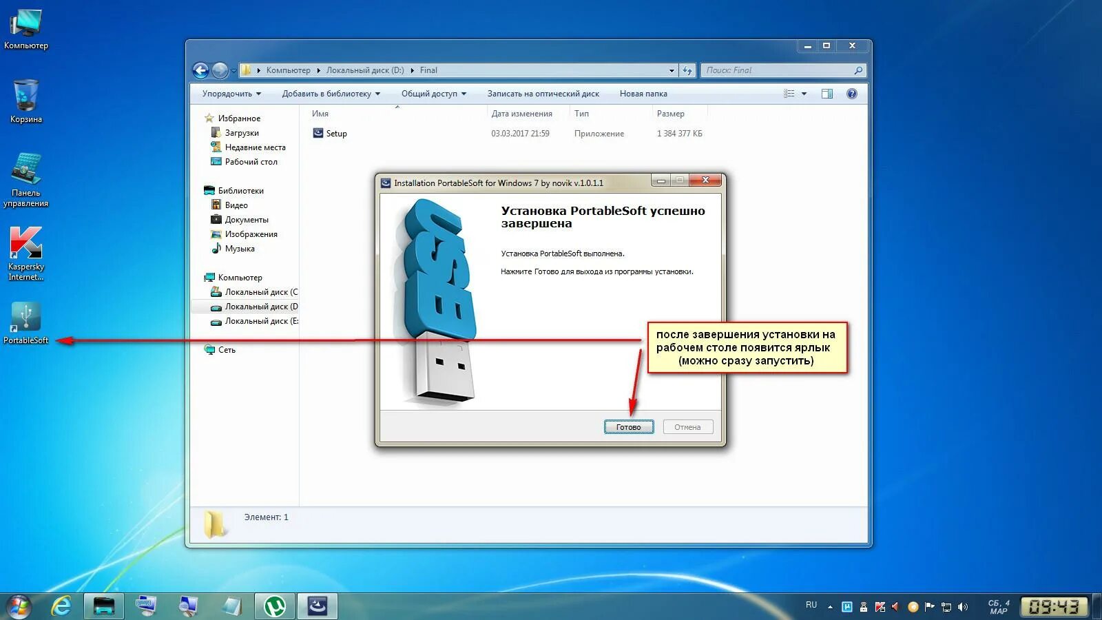
Task: Click the Kaspersky tray icon
Action: [x=880, y=607]
